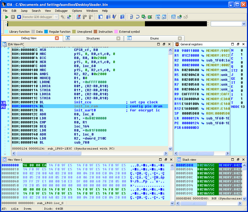Click the General registers bug icon
The height and width of the screenshot is (212, 248).
[x=177, y=44]
